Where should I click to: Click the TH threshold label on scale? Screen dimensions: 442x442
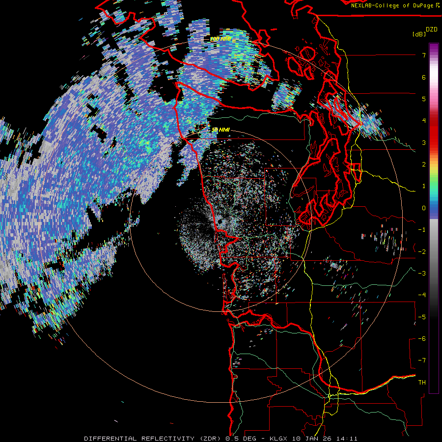[422, 383]
